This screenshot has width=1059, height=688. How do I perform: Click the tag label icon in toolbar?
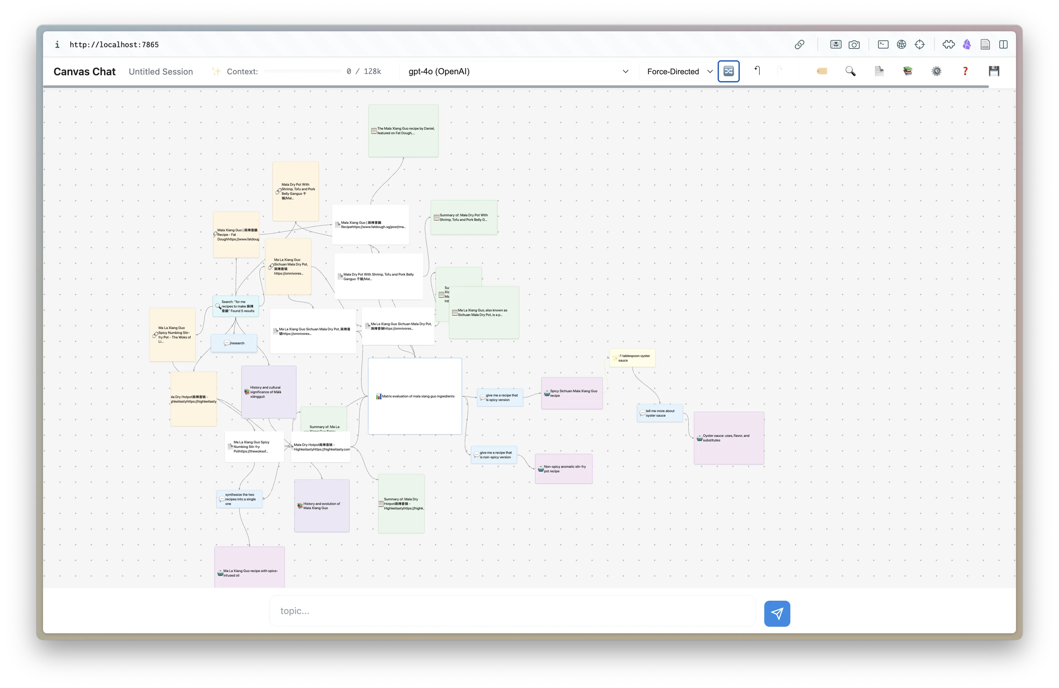pos(821,71)
